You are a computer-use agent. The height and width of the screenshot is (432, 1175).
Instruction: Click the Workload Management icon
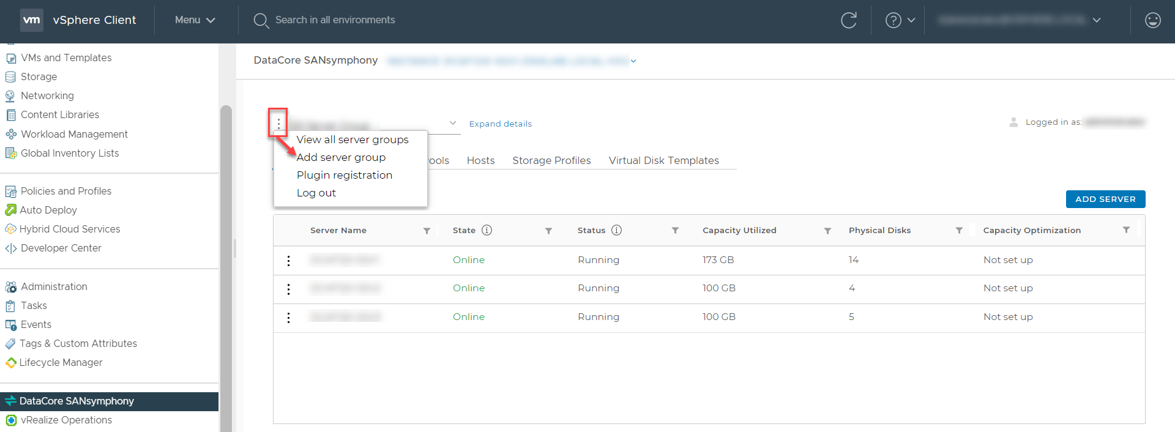coord(11,134)
